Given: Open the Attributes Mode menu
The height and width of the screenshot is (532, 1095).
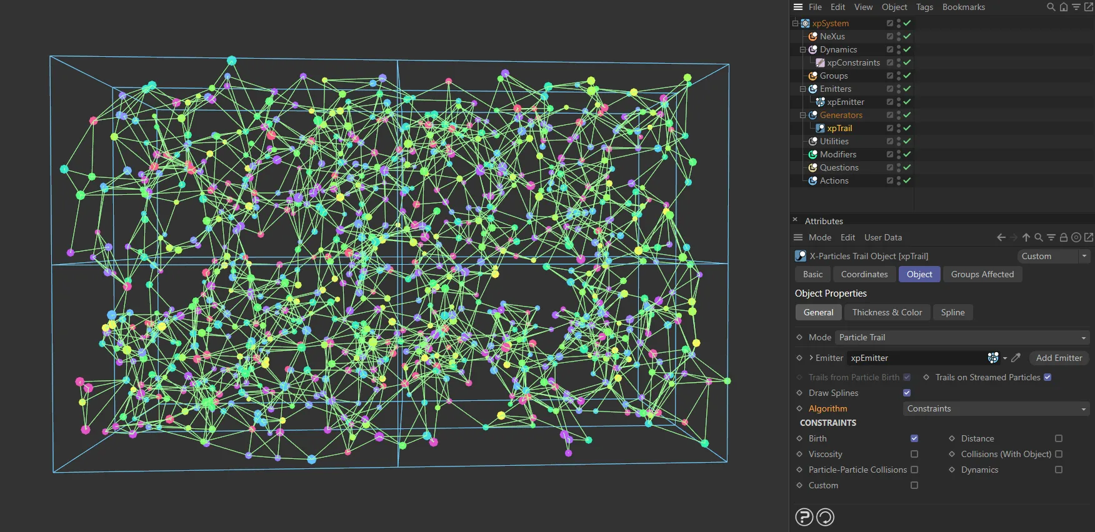Looking at the screenshot, I should (x=820, y=237).
